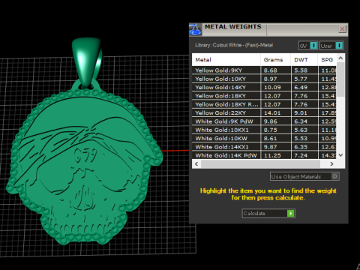This screenshot has width=360, height=270.
Task: Select the Yellow Gold:14KY row
Action: point(264,87)
